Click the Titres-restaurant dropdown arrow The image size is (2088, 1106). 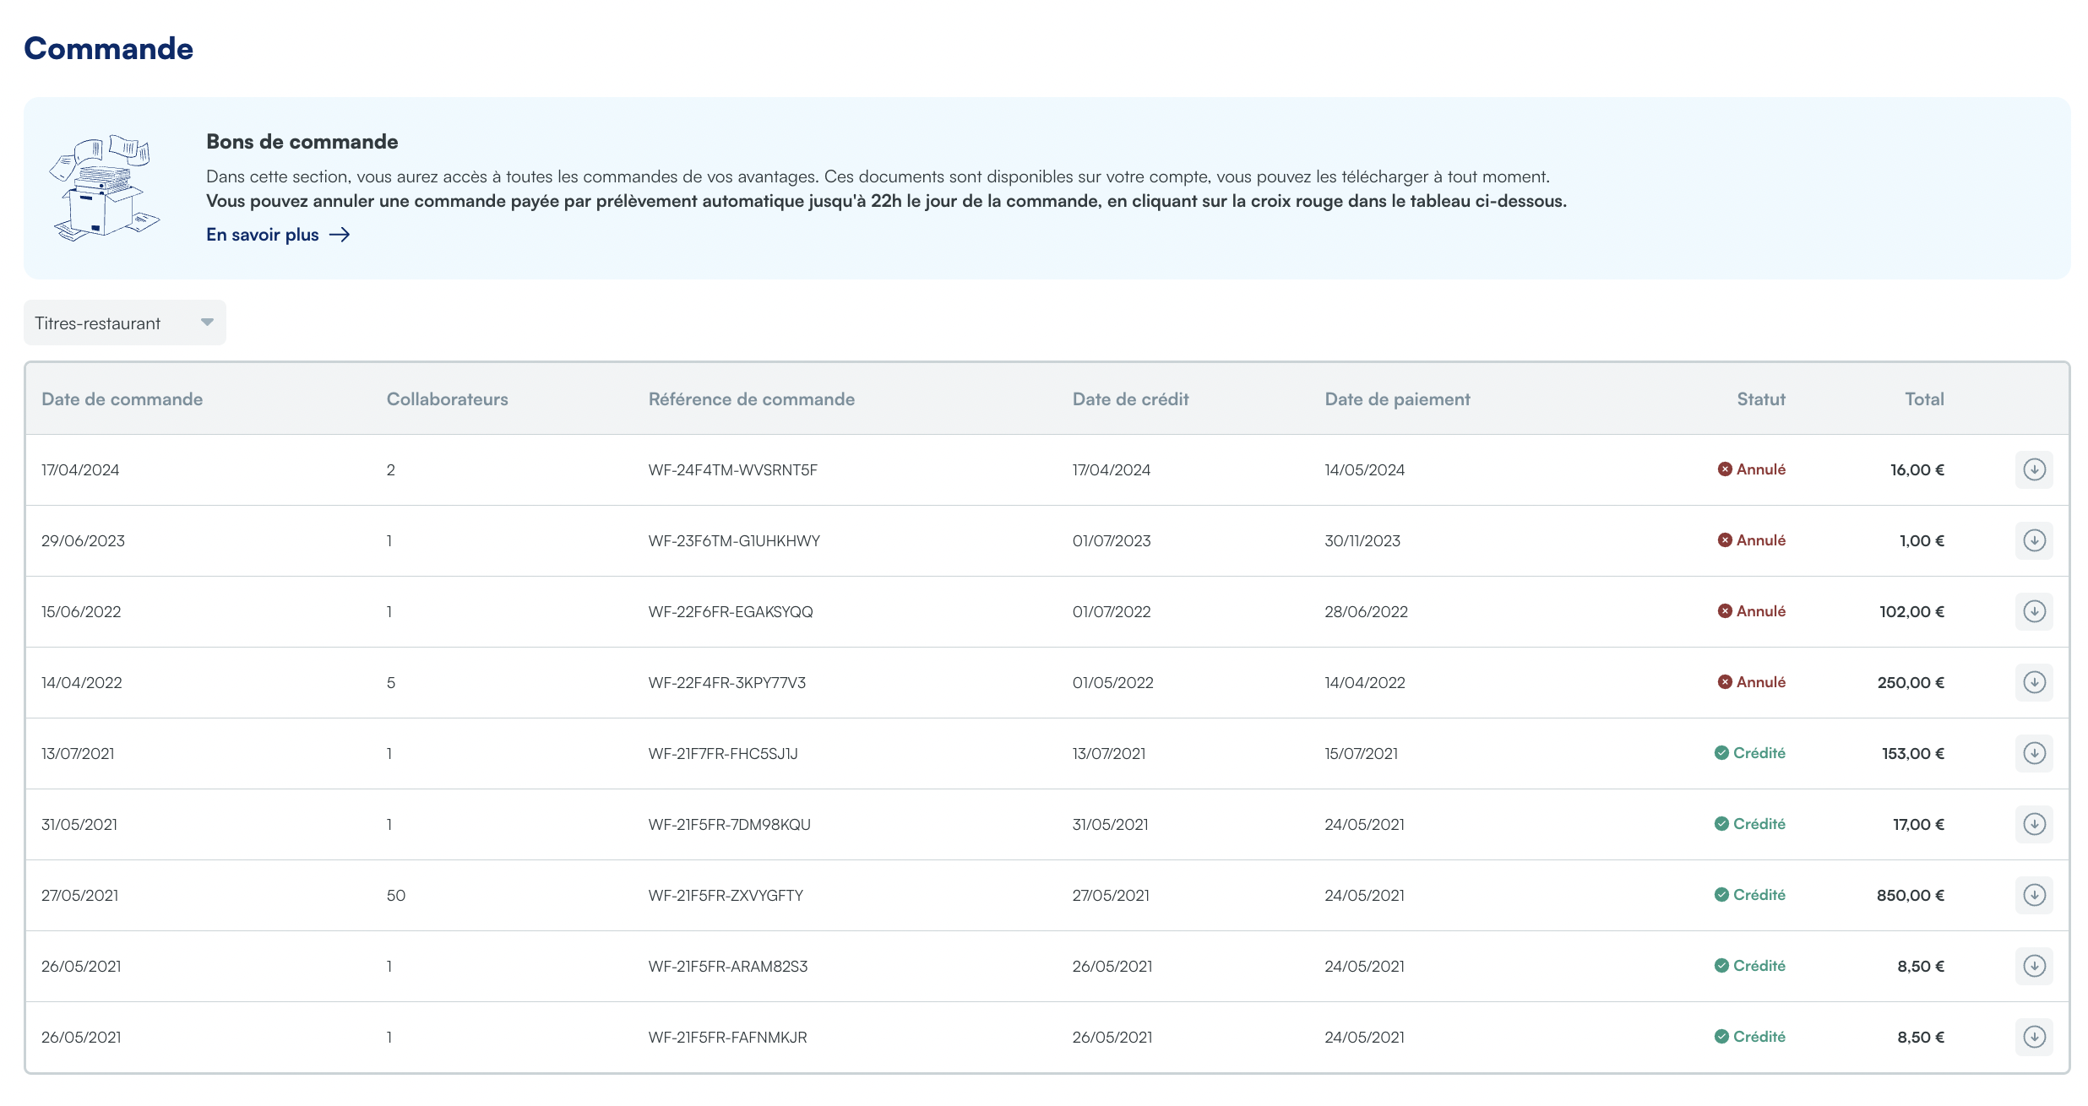(207, 323)
